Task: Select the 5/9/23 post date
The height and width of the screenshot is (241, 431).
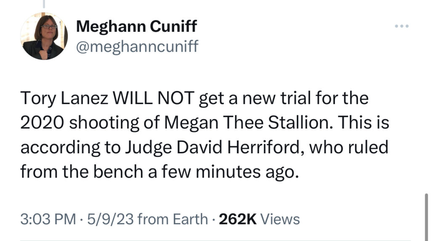Action: coord(111,219)
